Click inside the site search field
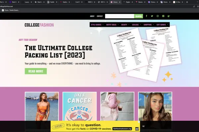The image size is (199, 132). click(x=119, y=16)
